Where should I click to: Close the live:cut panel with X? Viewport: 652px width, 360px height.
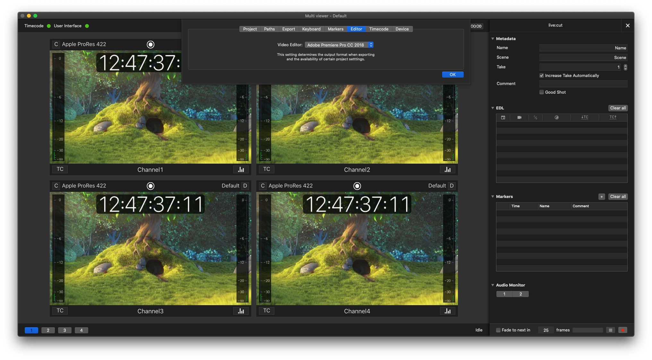pos(628,26)
